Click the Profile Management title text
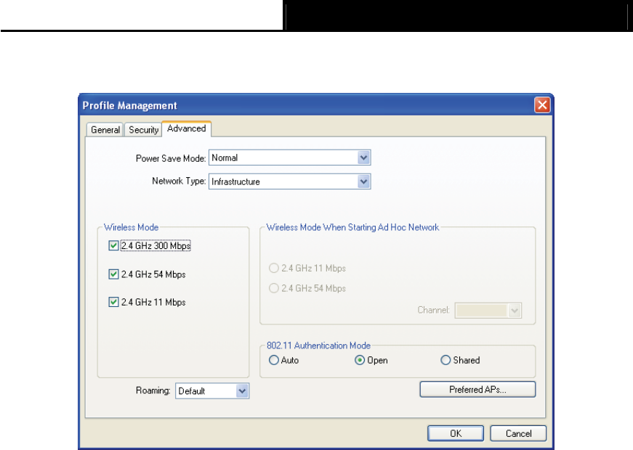The height and width of the screenshot is (450, 633). (129, 106)
